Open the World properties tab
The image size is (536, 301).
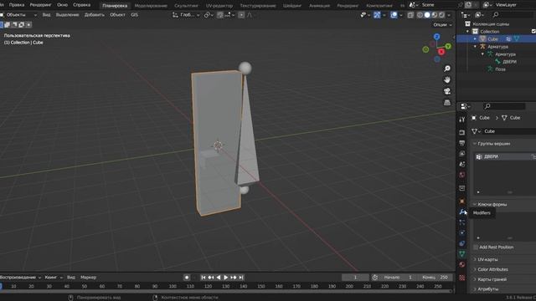[x=462, y=175]
